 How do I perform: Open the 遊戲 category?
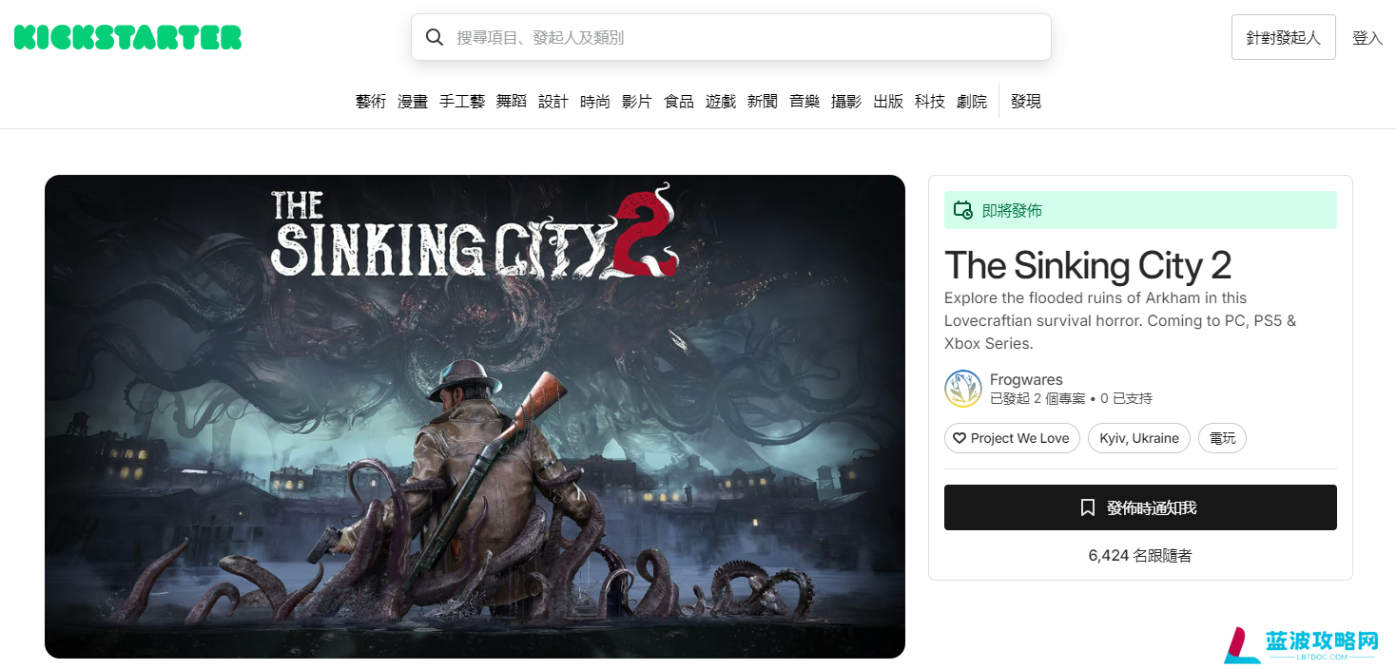[x=721, y=101]
